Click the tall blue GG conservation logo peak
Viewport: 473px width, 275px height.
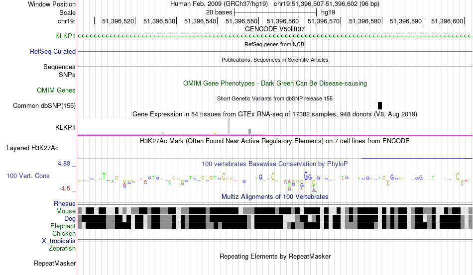(x=308, y=177)
